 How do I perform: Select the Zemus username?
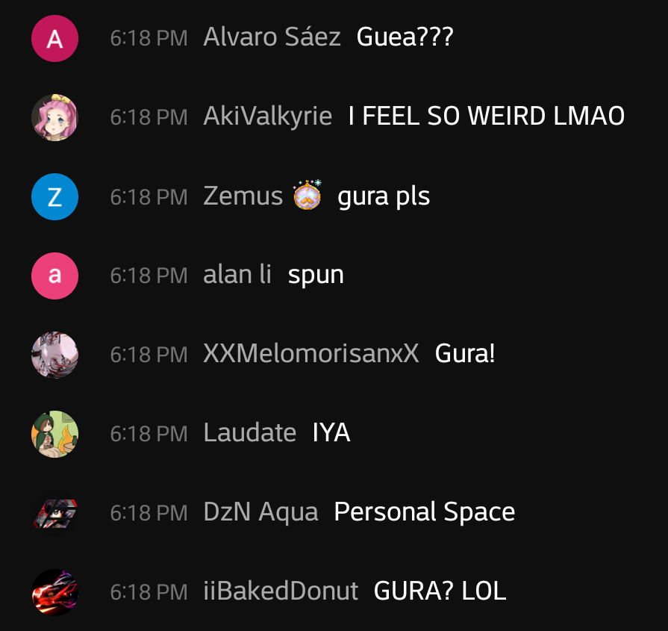click(243, 196)
